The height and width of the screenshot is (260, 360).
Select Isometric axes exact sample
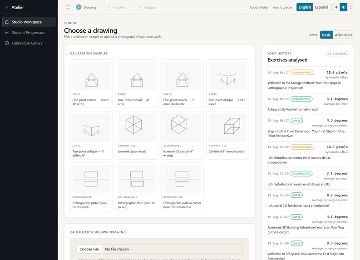137,135
